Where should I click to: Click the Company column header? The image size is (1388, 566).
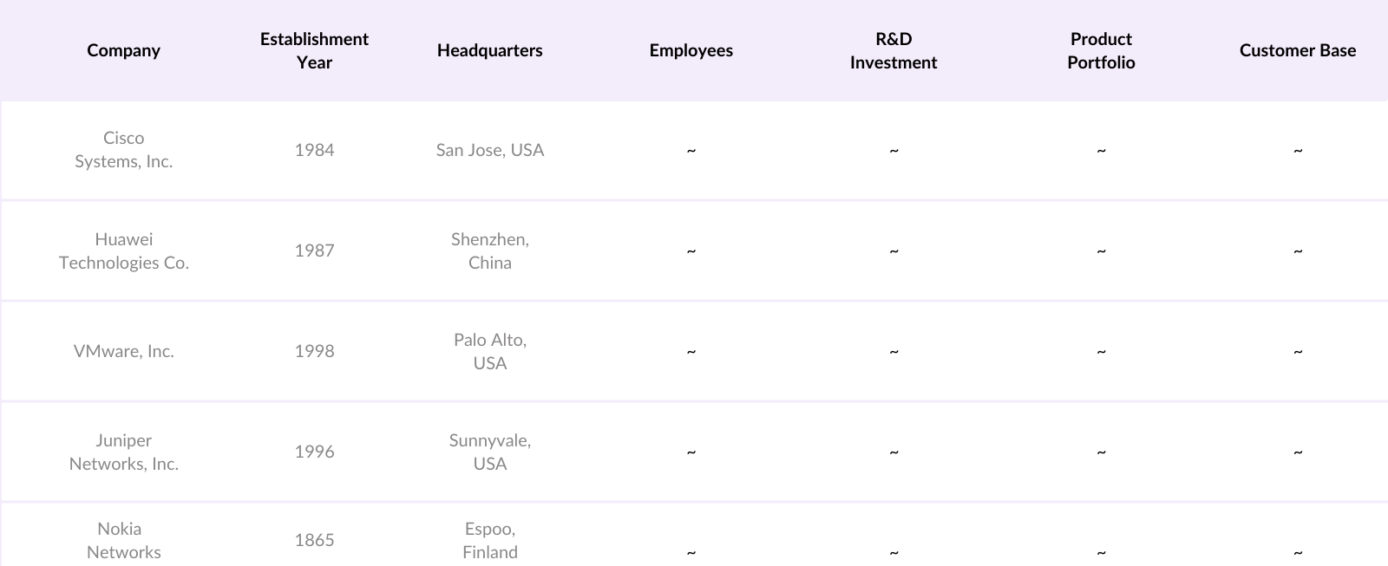coord(123,50)
